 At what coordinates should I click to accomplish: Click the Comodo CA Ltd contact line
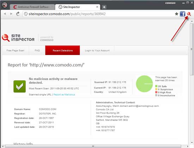click(105, 110)
